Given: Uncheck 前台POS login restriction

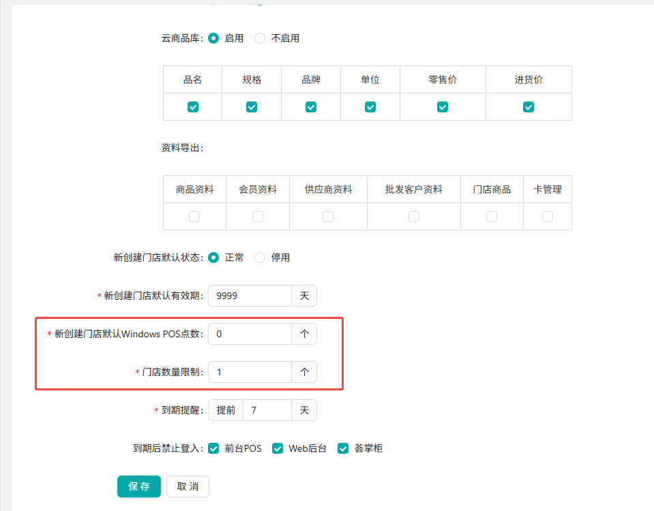Looking at the screenshot, I should tap(213, 448).
